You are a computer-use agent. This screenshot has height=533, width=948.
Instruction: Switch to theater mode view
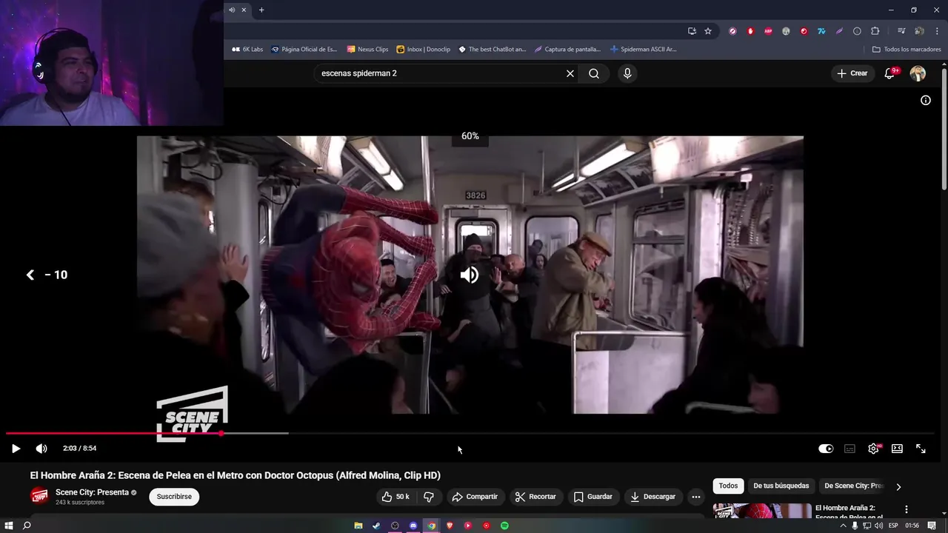point(897,449)
